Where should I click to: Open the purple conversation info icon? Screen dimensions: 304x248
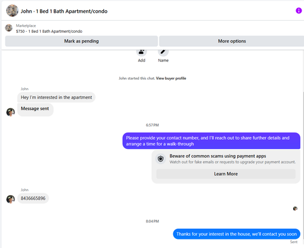(299, 10)
